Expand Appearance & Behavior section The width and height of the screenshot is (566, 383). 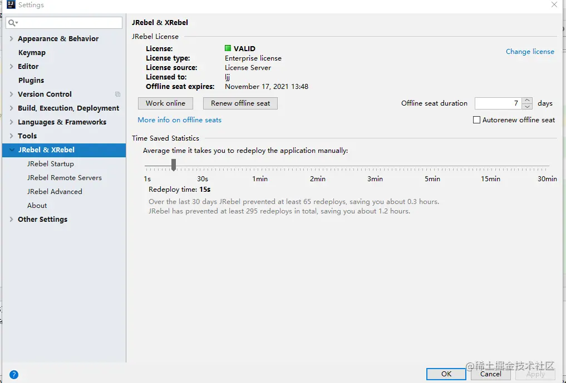tap(11, 38)
